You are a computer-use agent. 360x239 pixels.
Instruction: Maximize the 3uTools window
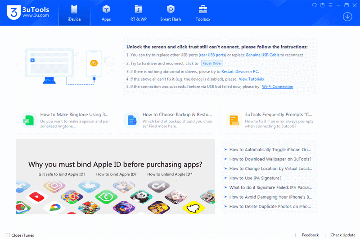346,5
